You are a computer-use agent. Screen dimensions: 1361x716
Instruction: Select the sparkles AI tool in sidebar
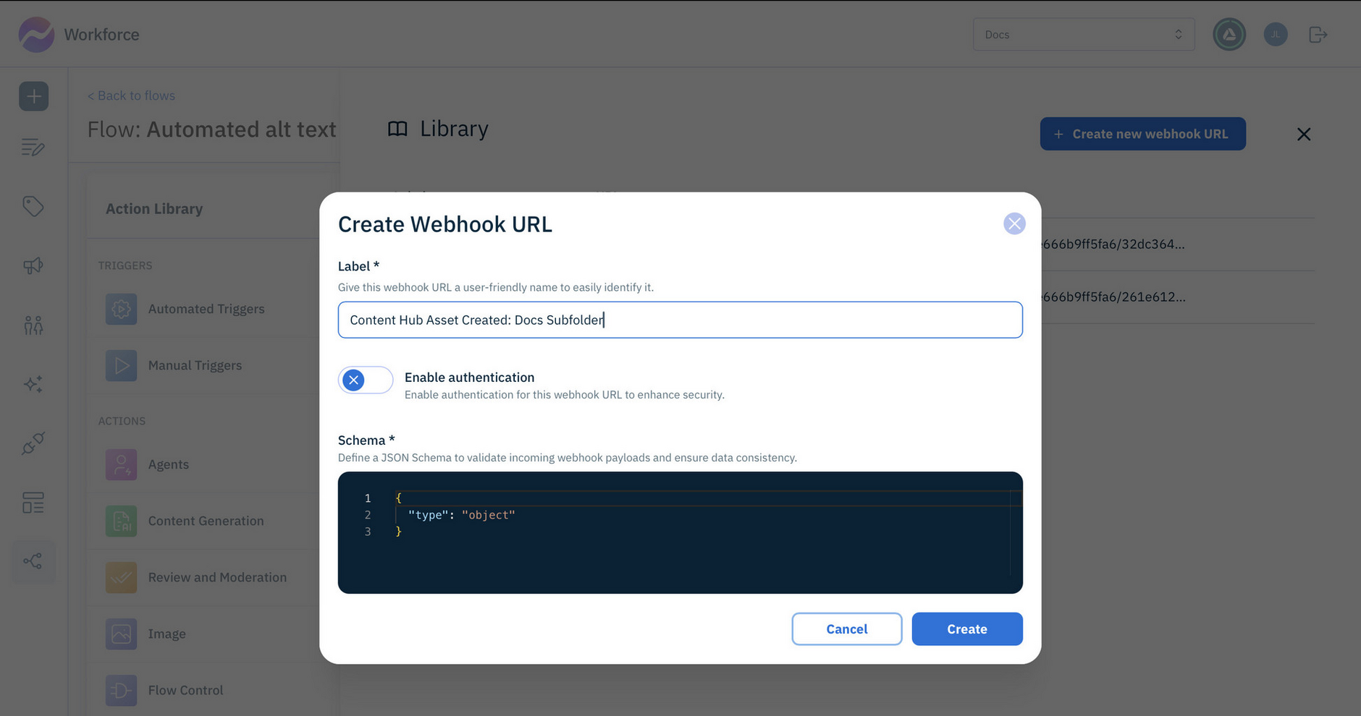pyautogui.click(x=33, y=384)
